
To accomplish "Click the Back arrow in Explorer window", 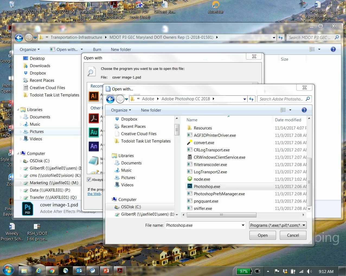I will (x=19, y=37).
